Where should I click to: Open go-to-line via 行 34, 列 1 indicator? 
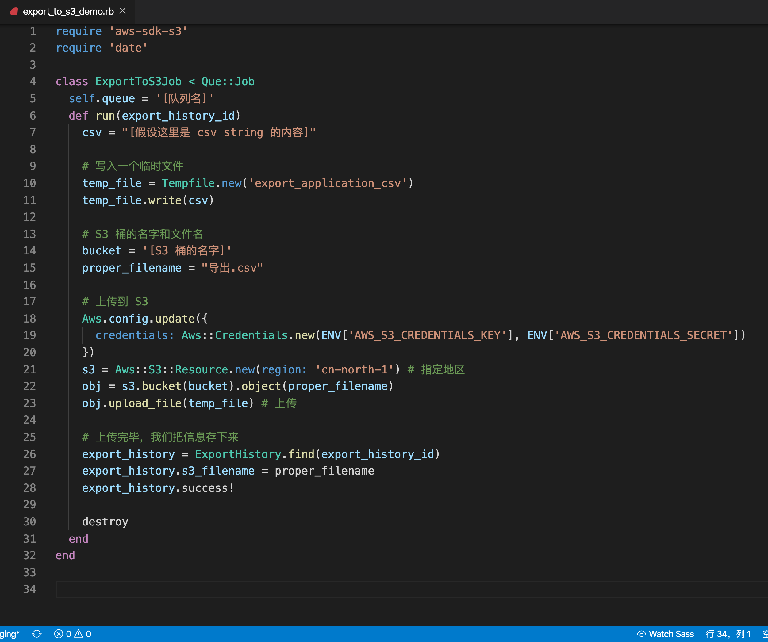728,634
